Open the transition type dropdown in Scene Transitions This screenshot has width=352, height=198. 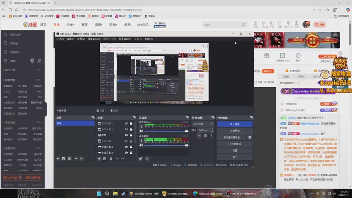(203, 124)
